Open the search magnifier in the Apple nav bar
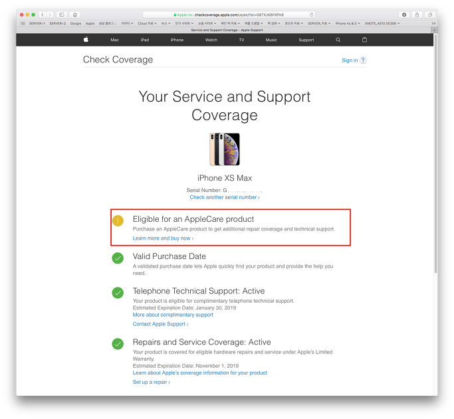 click(338, 40)
